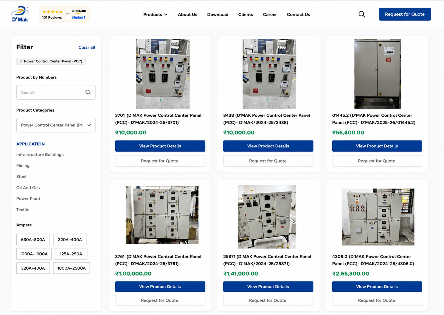Click the 25871 D'MAK product title
This screenshot has width=444, height=315.
[x=267, y=260]
